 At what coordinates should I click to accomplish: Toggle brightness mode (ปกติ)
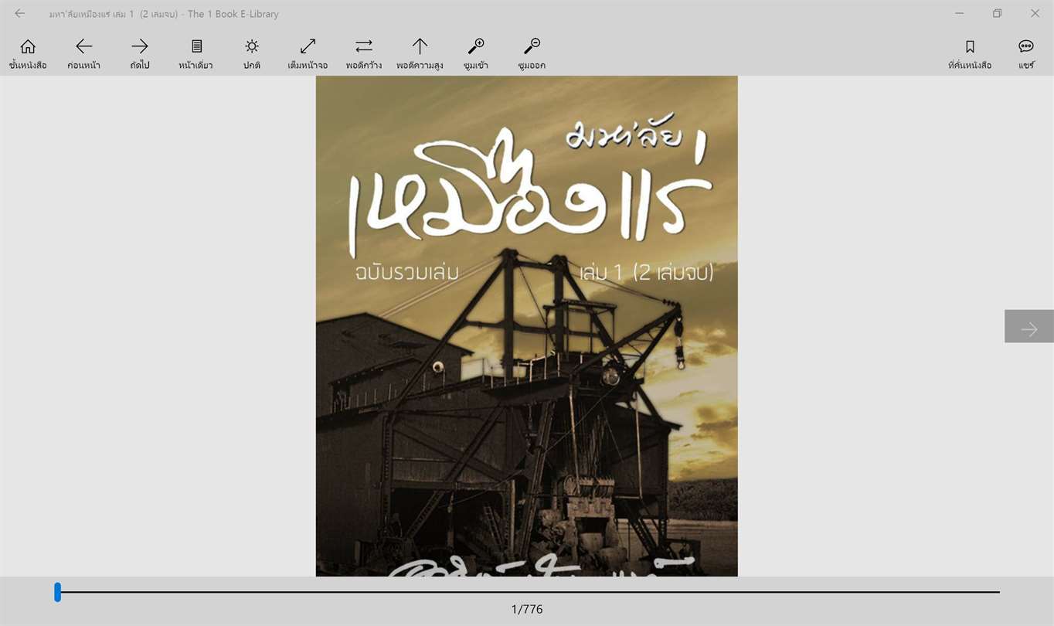coord(252,53)
